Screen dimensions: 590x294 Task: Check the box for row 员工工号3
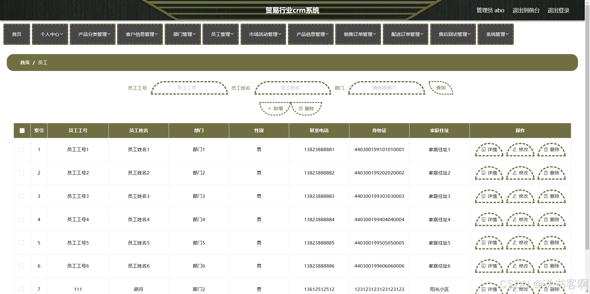click(22, 196)
